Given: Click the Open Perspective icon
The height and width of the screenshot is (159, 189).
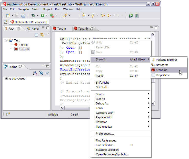Looking at the screenshot, I should point(6,22).
